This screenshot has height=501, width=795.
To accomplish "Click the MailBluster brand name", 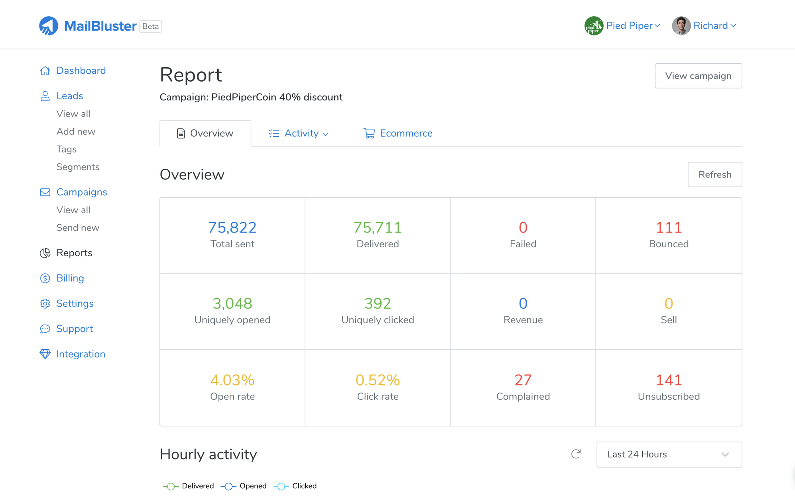I will [x=100, y=26].
